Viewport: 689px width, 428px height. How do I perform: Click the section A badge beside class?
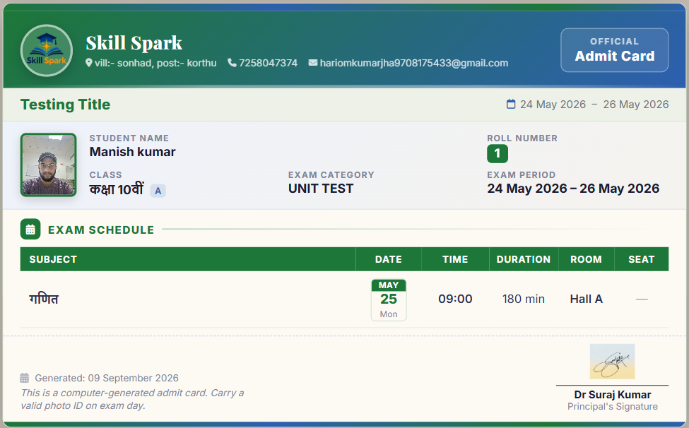tap(158, 191)
